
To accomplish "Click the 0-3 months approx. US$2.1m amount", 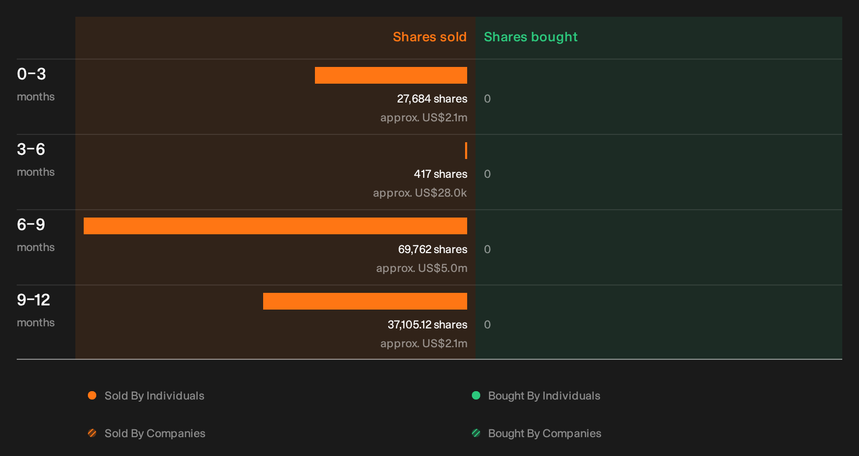I will tap(424, 118).
